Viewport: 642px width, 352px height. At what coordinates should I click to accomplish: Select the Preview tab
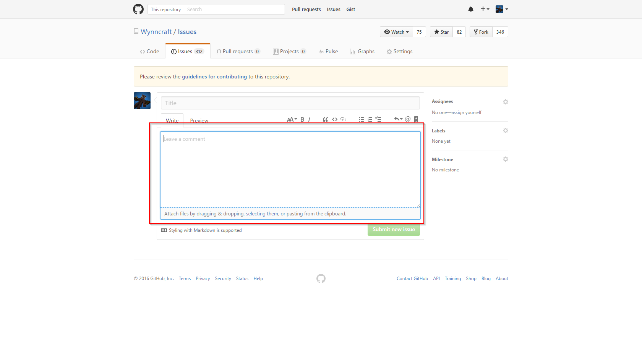[199, 120]
